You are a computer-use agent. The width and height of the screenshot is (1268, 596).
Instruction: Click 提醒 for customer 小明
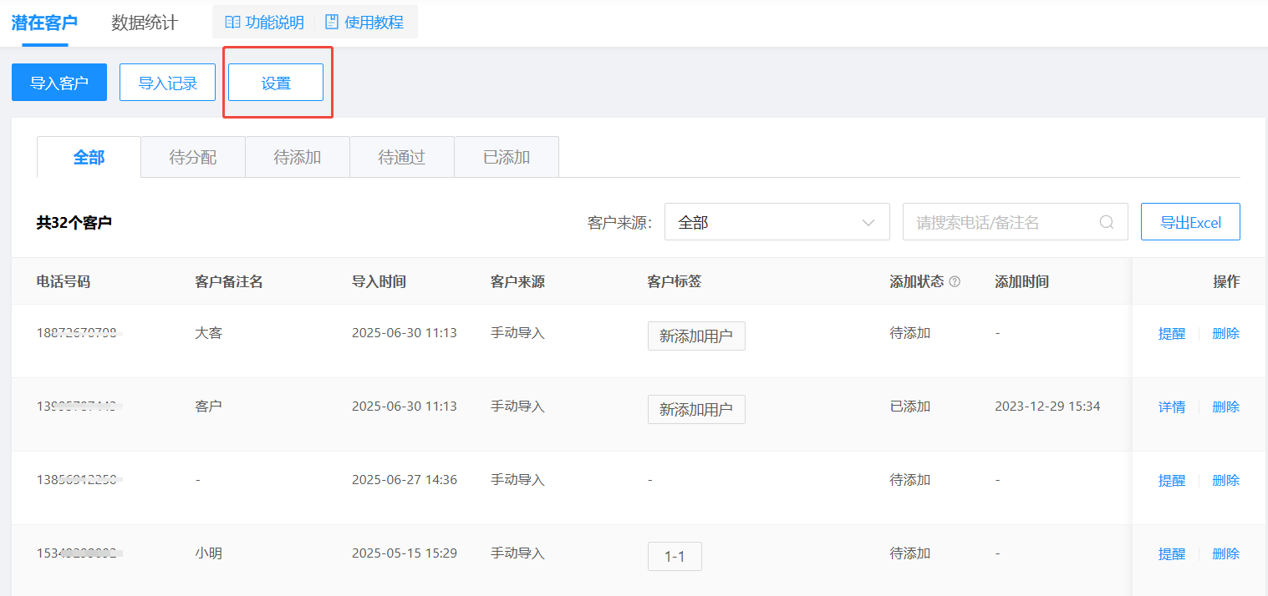tap(1172, 553)
